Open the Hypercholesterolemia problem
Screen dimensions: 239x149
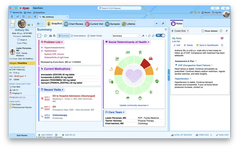point(54,48)
